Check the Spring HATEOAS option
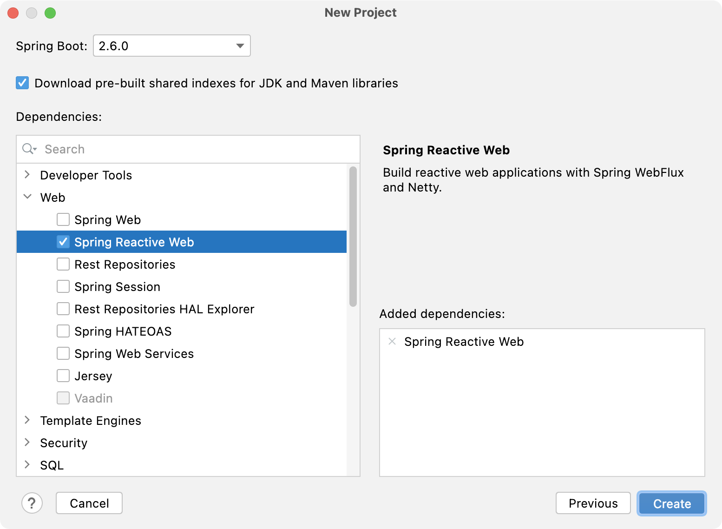Screen dimensions: 722x529 coord(63,331)
